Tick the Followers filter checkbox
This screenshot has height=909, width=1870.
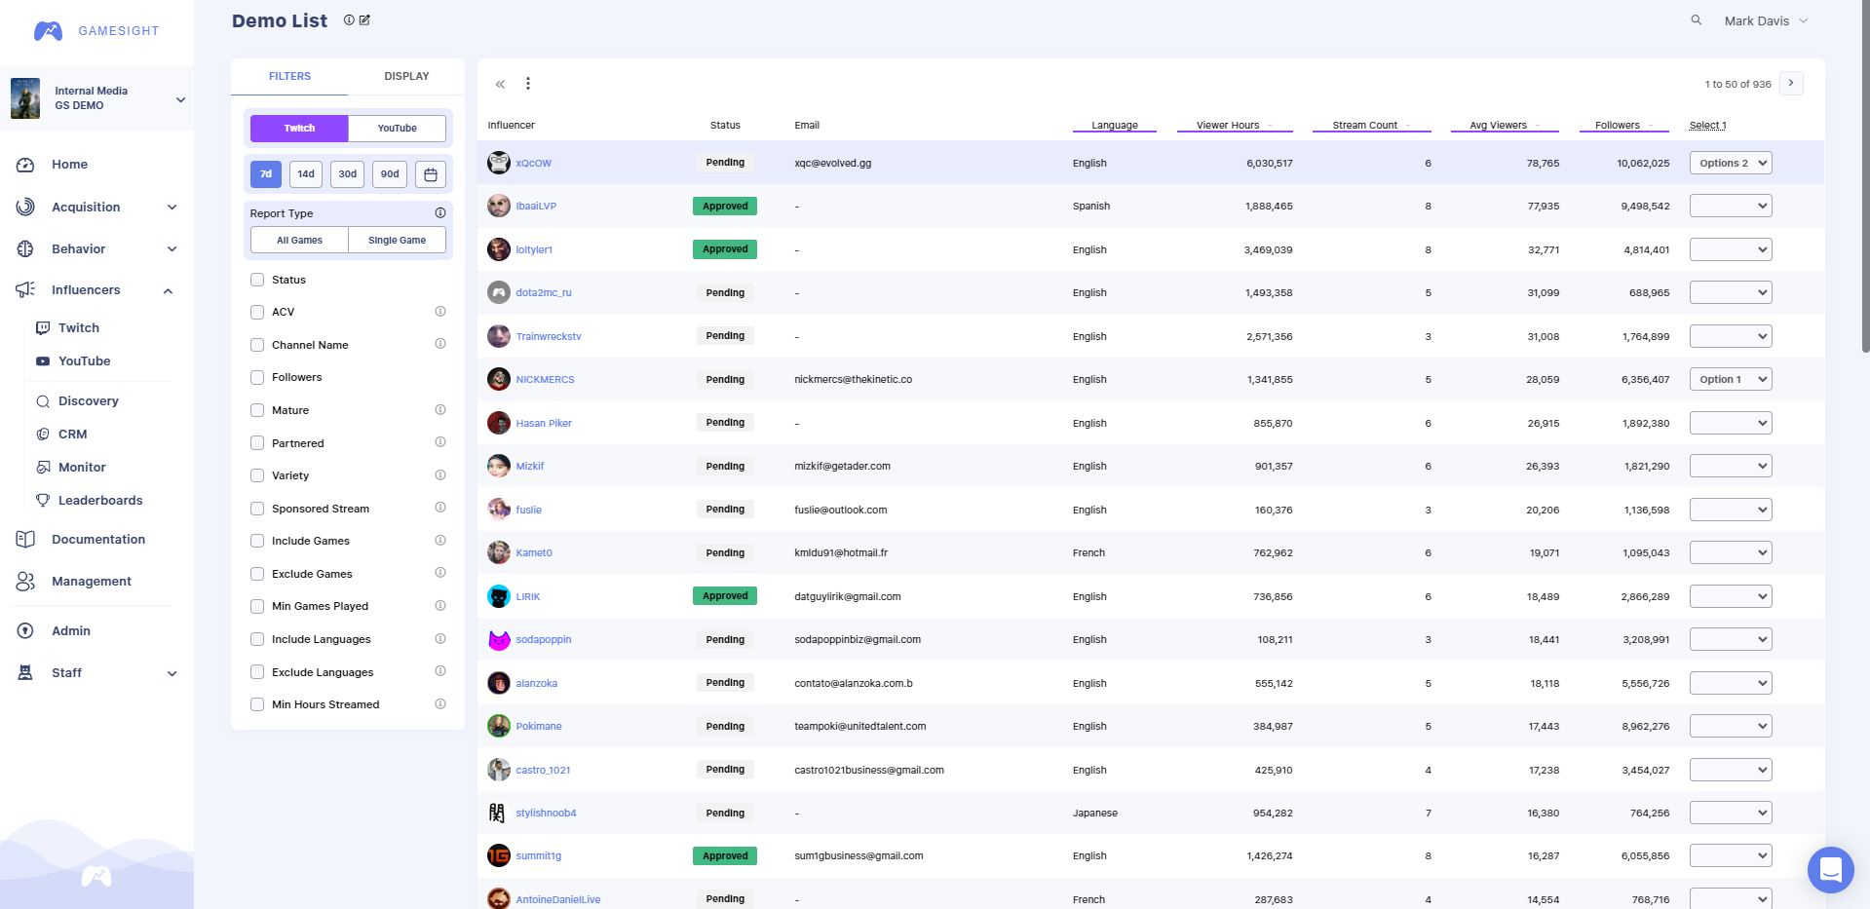(x=257, y=377)
